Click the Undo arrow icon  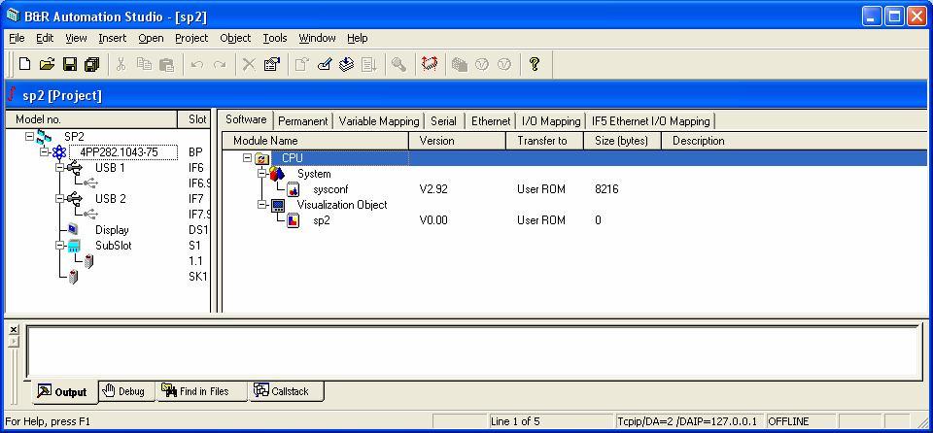click(197, 64)
